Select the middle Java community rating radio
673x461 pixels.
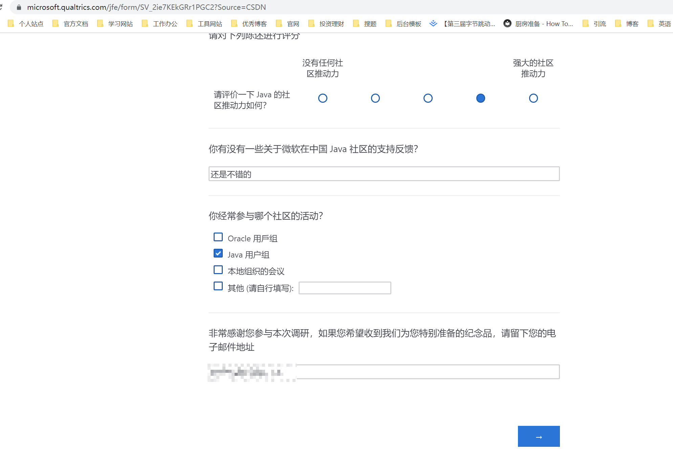tap(428, 98)
